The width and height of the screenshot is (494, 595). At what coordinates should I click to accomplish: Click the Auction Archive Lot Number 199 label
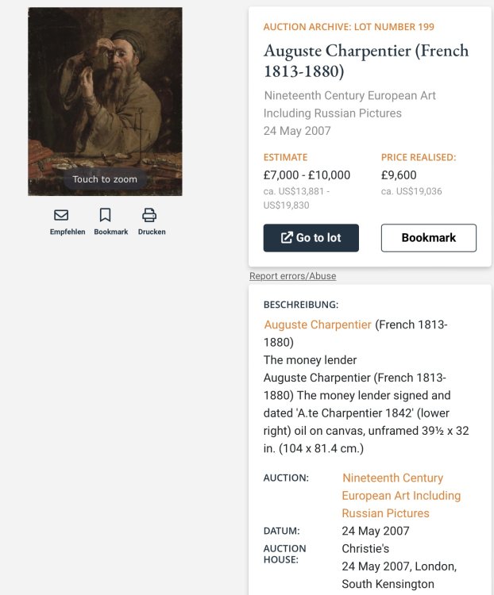tap(349, 27)
